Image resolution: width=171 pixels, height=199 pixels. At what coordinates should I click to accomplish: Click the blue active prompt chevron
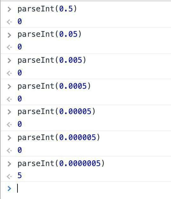[9, 189]
